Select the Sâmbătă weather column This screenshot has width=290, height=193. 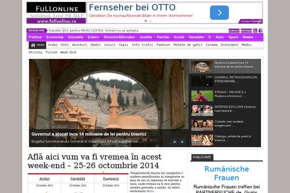(x=78, y=179)
